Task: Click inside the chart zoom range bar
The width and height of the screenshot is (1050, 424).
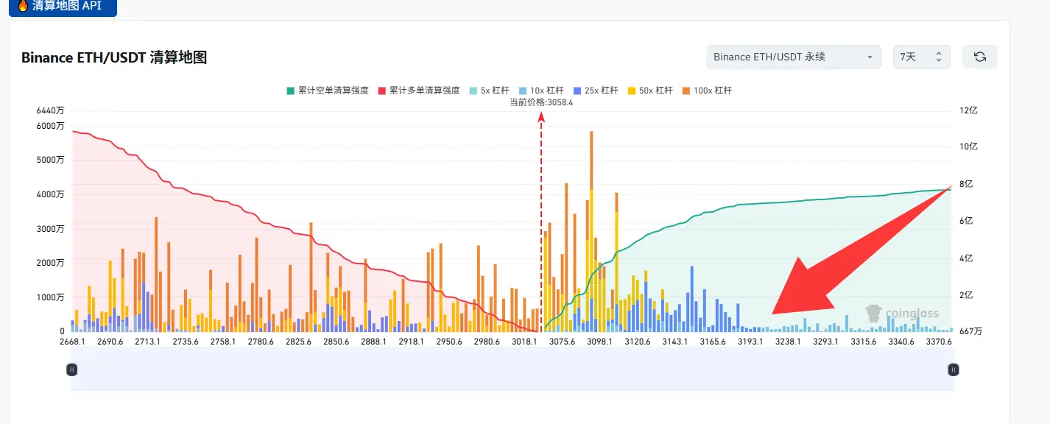Action: coord(513,370)
